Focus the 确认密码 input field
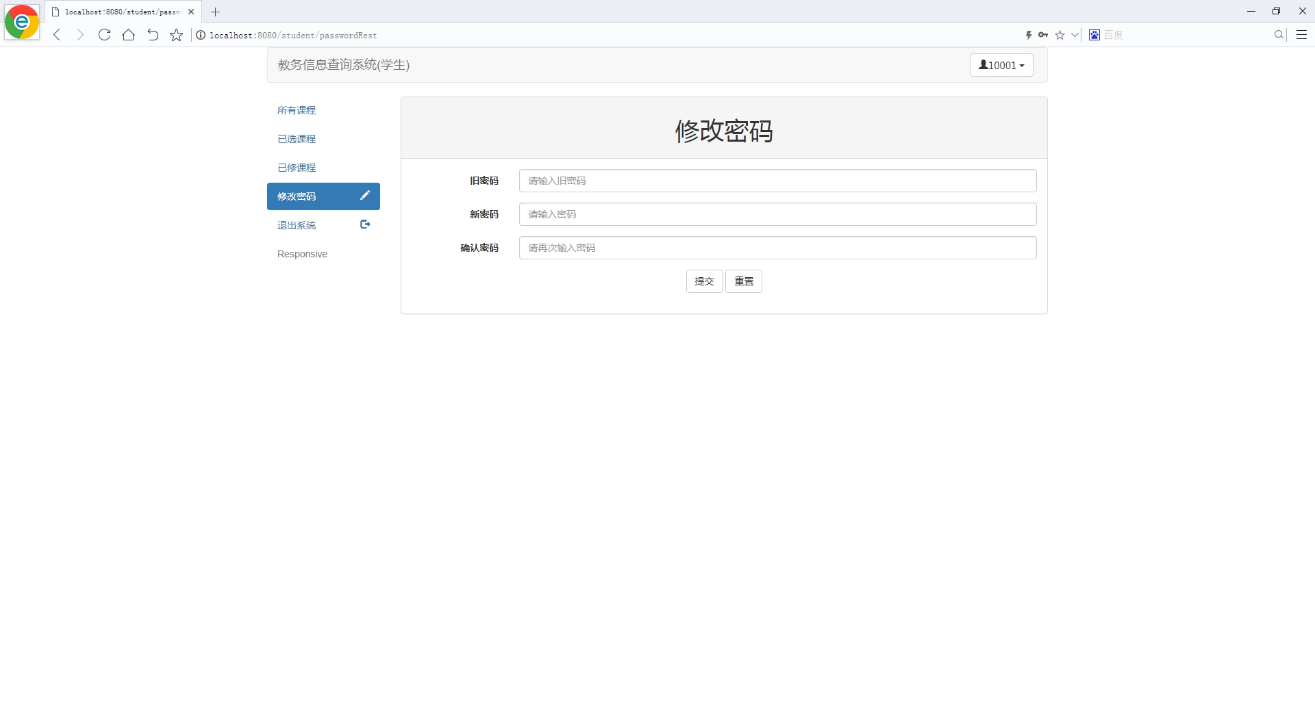Screen dimensions: 1315x709 point(777,248)
